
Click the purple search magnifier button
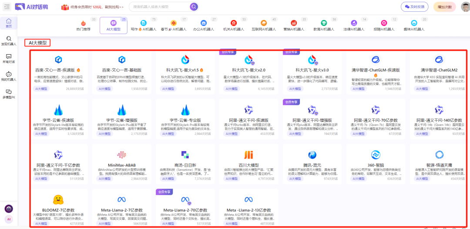pos(194,7)
